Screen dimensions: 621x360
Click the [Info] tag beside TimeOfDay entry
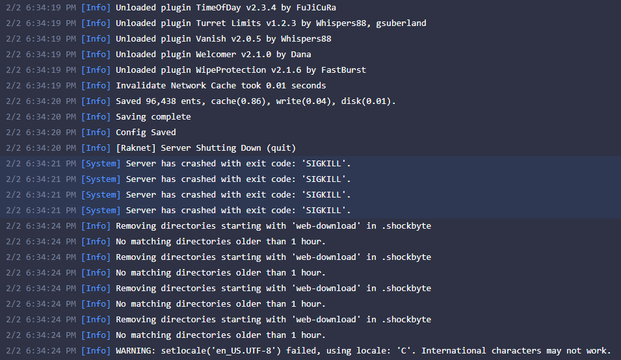click(96, 7)
